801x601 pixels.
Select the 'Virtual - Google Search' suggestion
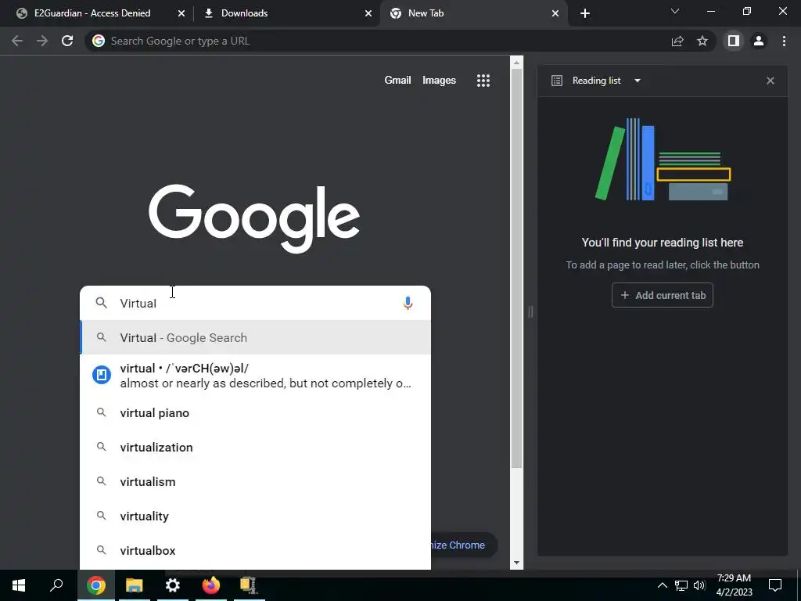point(256,338)
